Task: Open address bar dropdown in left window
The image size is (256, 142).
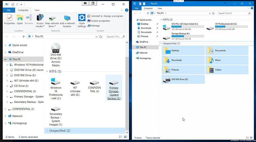Action: pyautogui.click(x=96, y=37)
